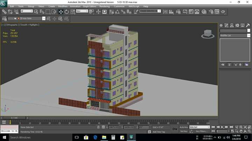The image size is (252, 141).
Task: Toggle Window/Crossing selection mode
Action: tap(54, 12)
